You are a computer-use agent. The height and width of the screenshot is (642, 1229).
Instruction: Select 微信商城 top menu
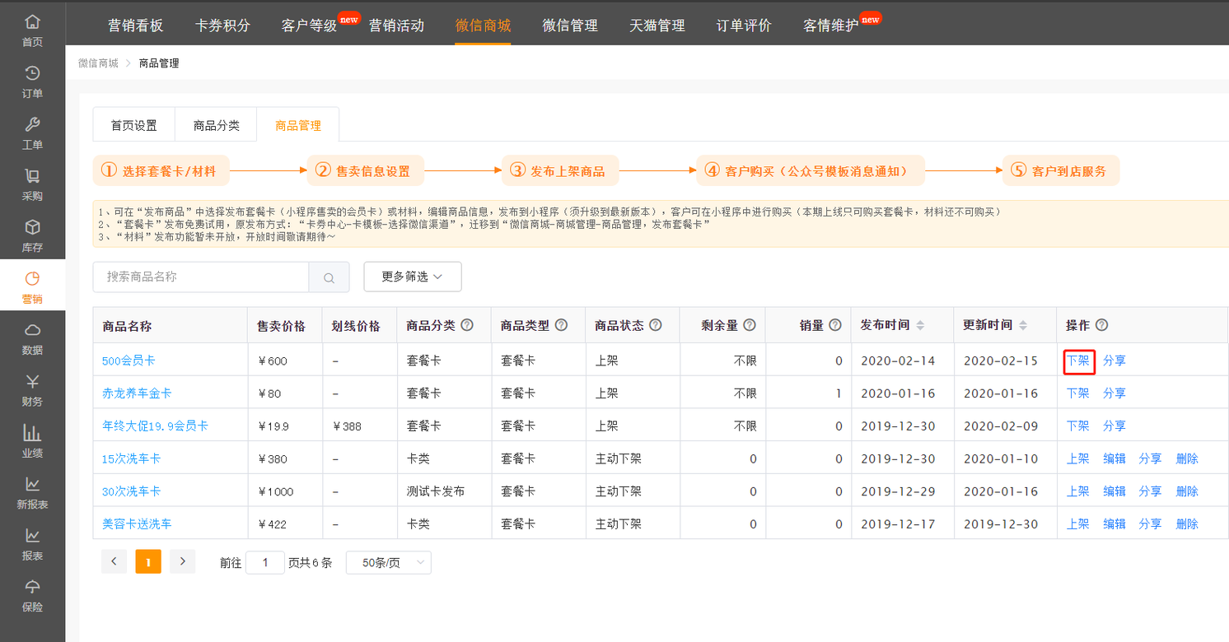coord(484,26)
